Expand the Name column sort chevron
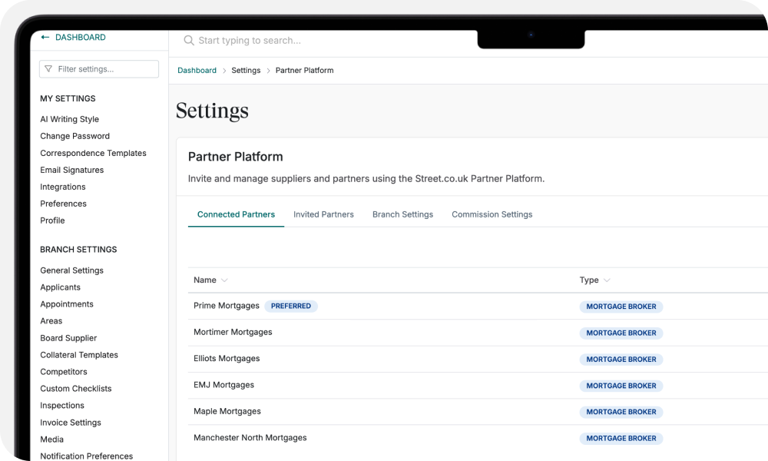This screenshot has width=768, height=461. [x=224, y=280]
